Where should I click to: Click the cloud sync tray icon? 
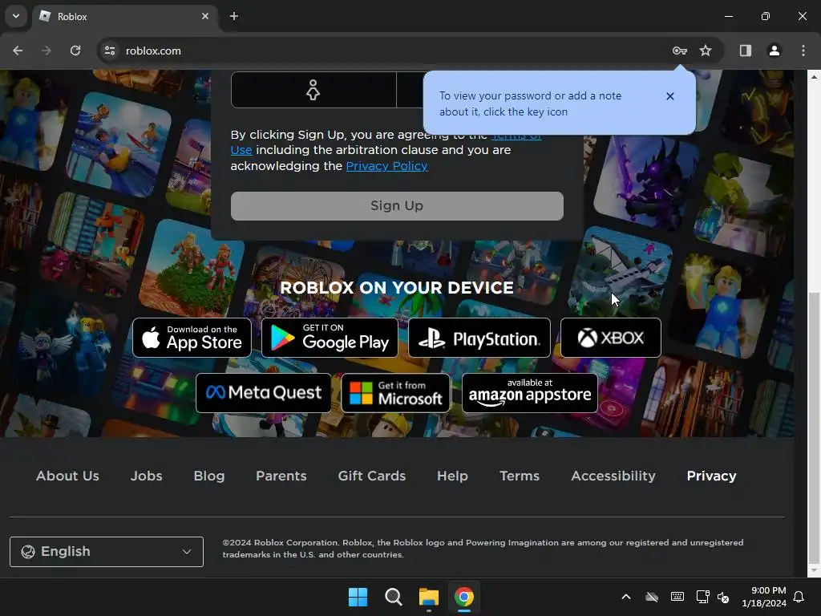tap(651, 597)
